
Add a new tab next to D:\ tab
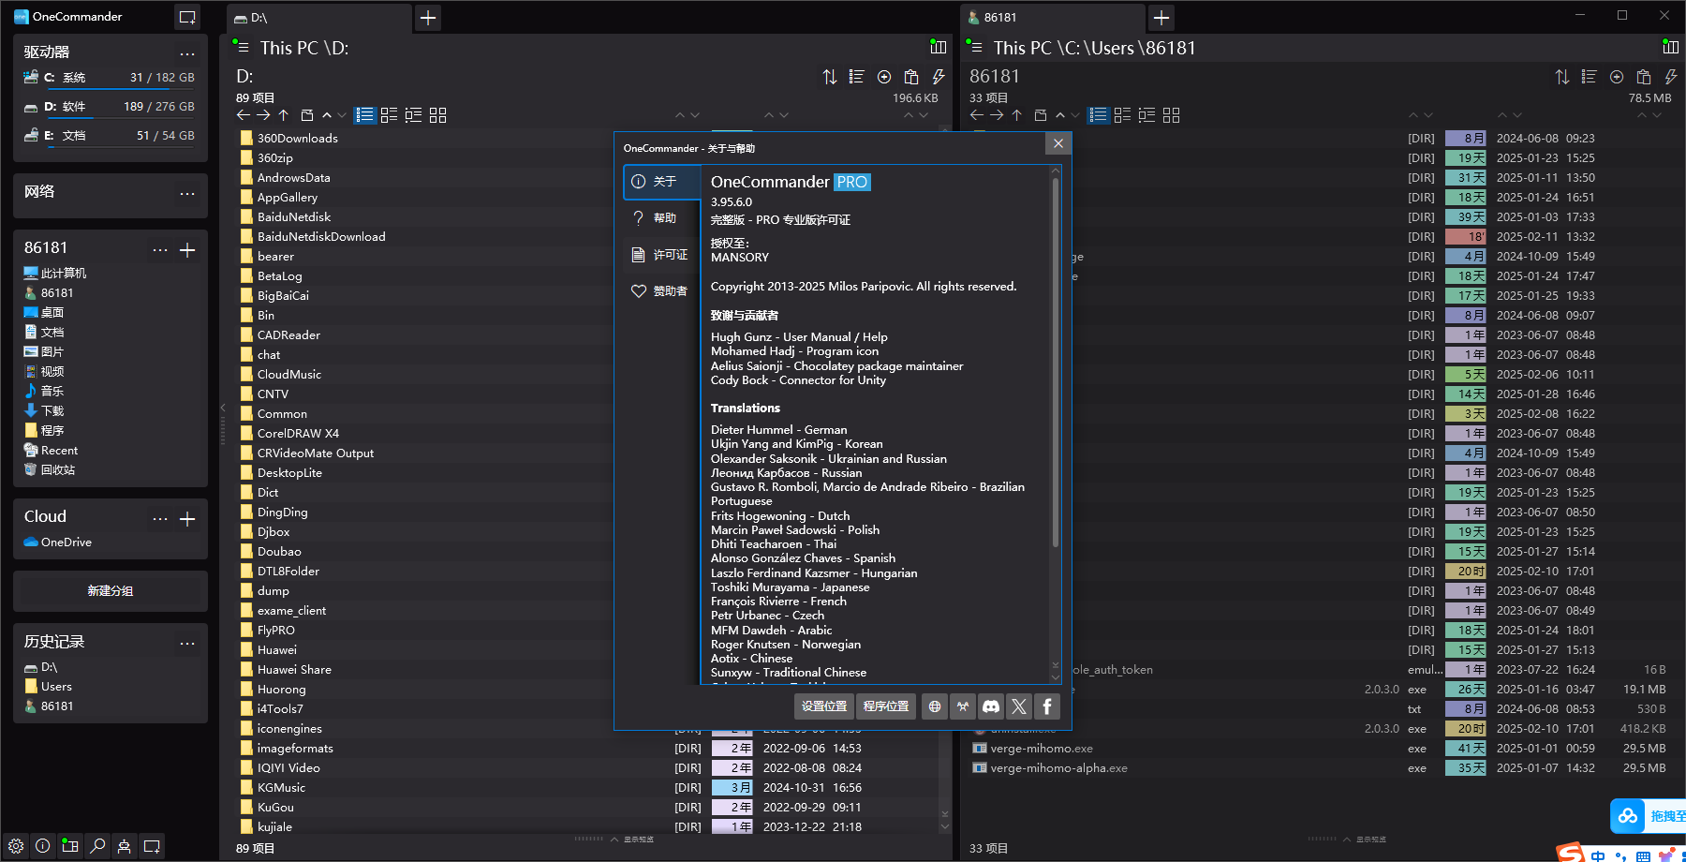[x=428, y=18]
